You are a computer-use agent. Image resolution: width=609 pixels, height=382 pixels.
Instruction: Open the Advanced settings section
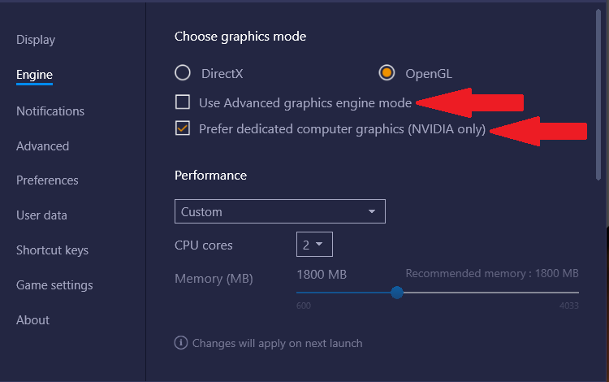[x=43, y=146]
